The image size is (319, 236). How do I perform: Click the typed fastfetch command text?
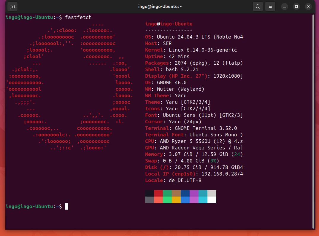[78, 17]
